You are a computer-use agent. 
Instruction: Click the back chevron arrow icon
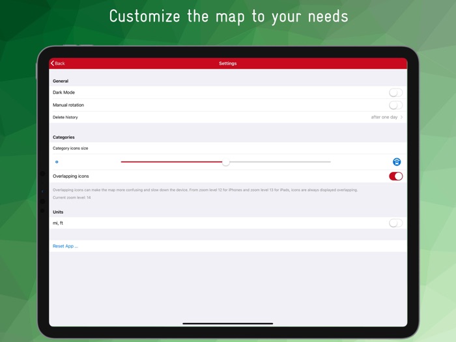[52, 63]
